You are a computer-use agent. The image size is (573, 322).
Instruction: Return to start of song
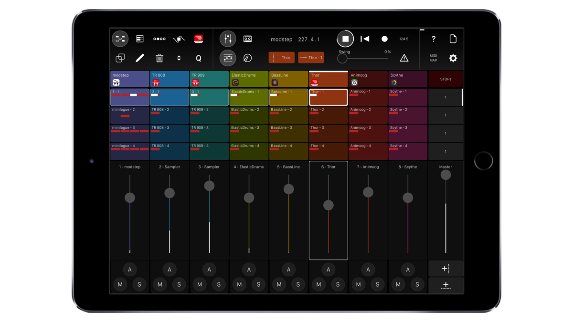365,39
